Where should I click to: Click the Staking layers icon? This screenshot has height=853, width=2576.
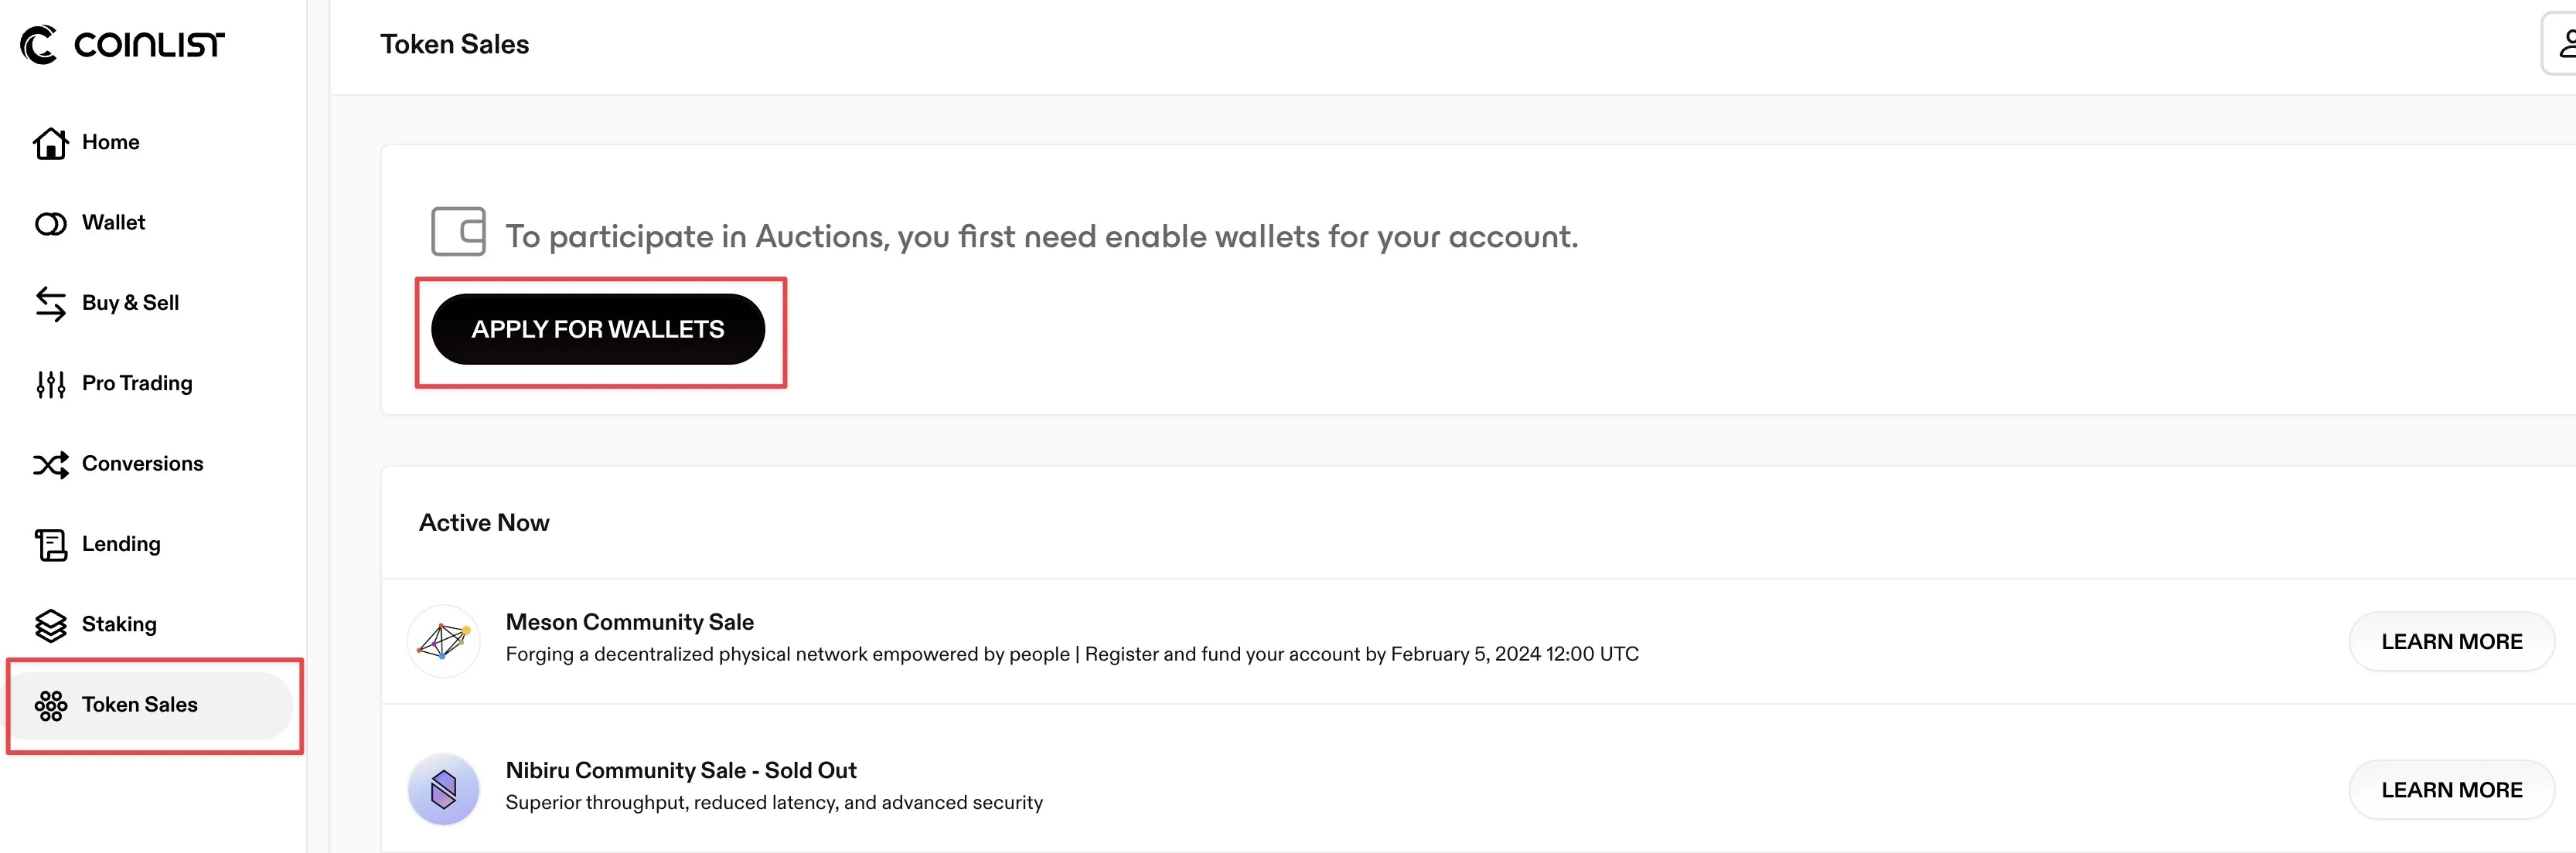pos(50,625)
